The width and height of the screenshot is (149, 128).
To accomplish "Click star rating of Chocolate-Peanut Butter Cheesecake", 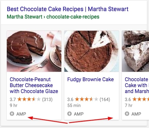I will click(x=29, y=99).
